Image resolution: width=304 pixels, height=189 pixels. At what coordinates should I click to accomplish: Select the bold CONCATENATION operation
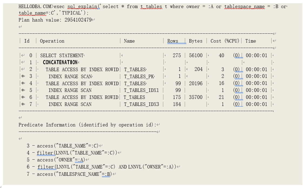tap(60, 63)
